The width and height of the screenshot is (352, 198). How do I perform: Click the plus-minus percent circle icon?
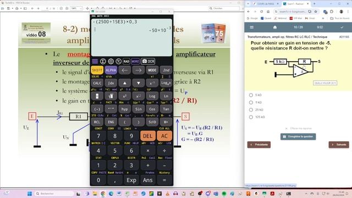point(119,61)
